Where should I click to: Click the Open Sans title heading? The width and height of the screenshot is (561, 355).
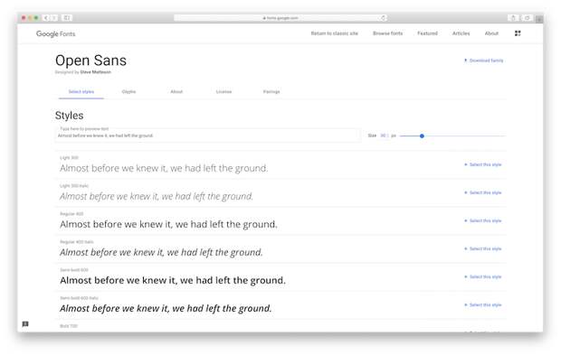click(90, 61)
